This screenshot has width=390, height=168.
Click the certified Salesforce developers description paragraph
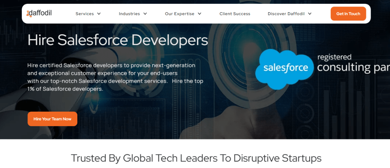pyautogui.click(x=115, y=77)
